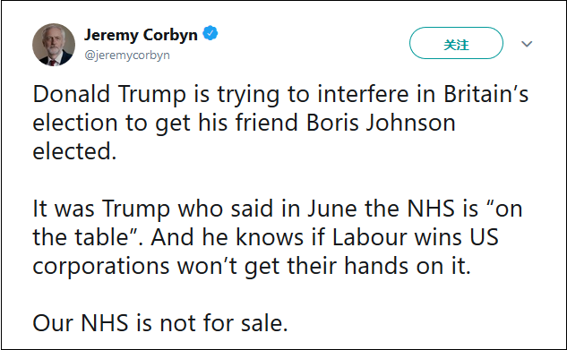567x350 pixels.
Task: Open the Jeremy Corbyn display name link
Action: pos(141,35)
